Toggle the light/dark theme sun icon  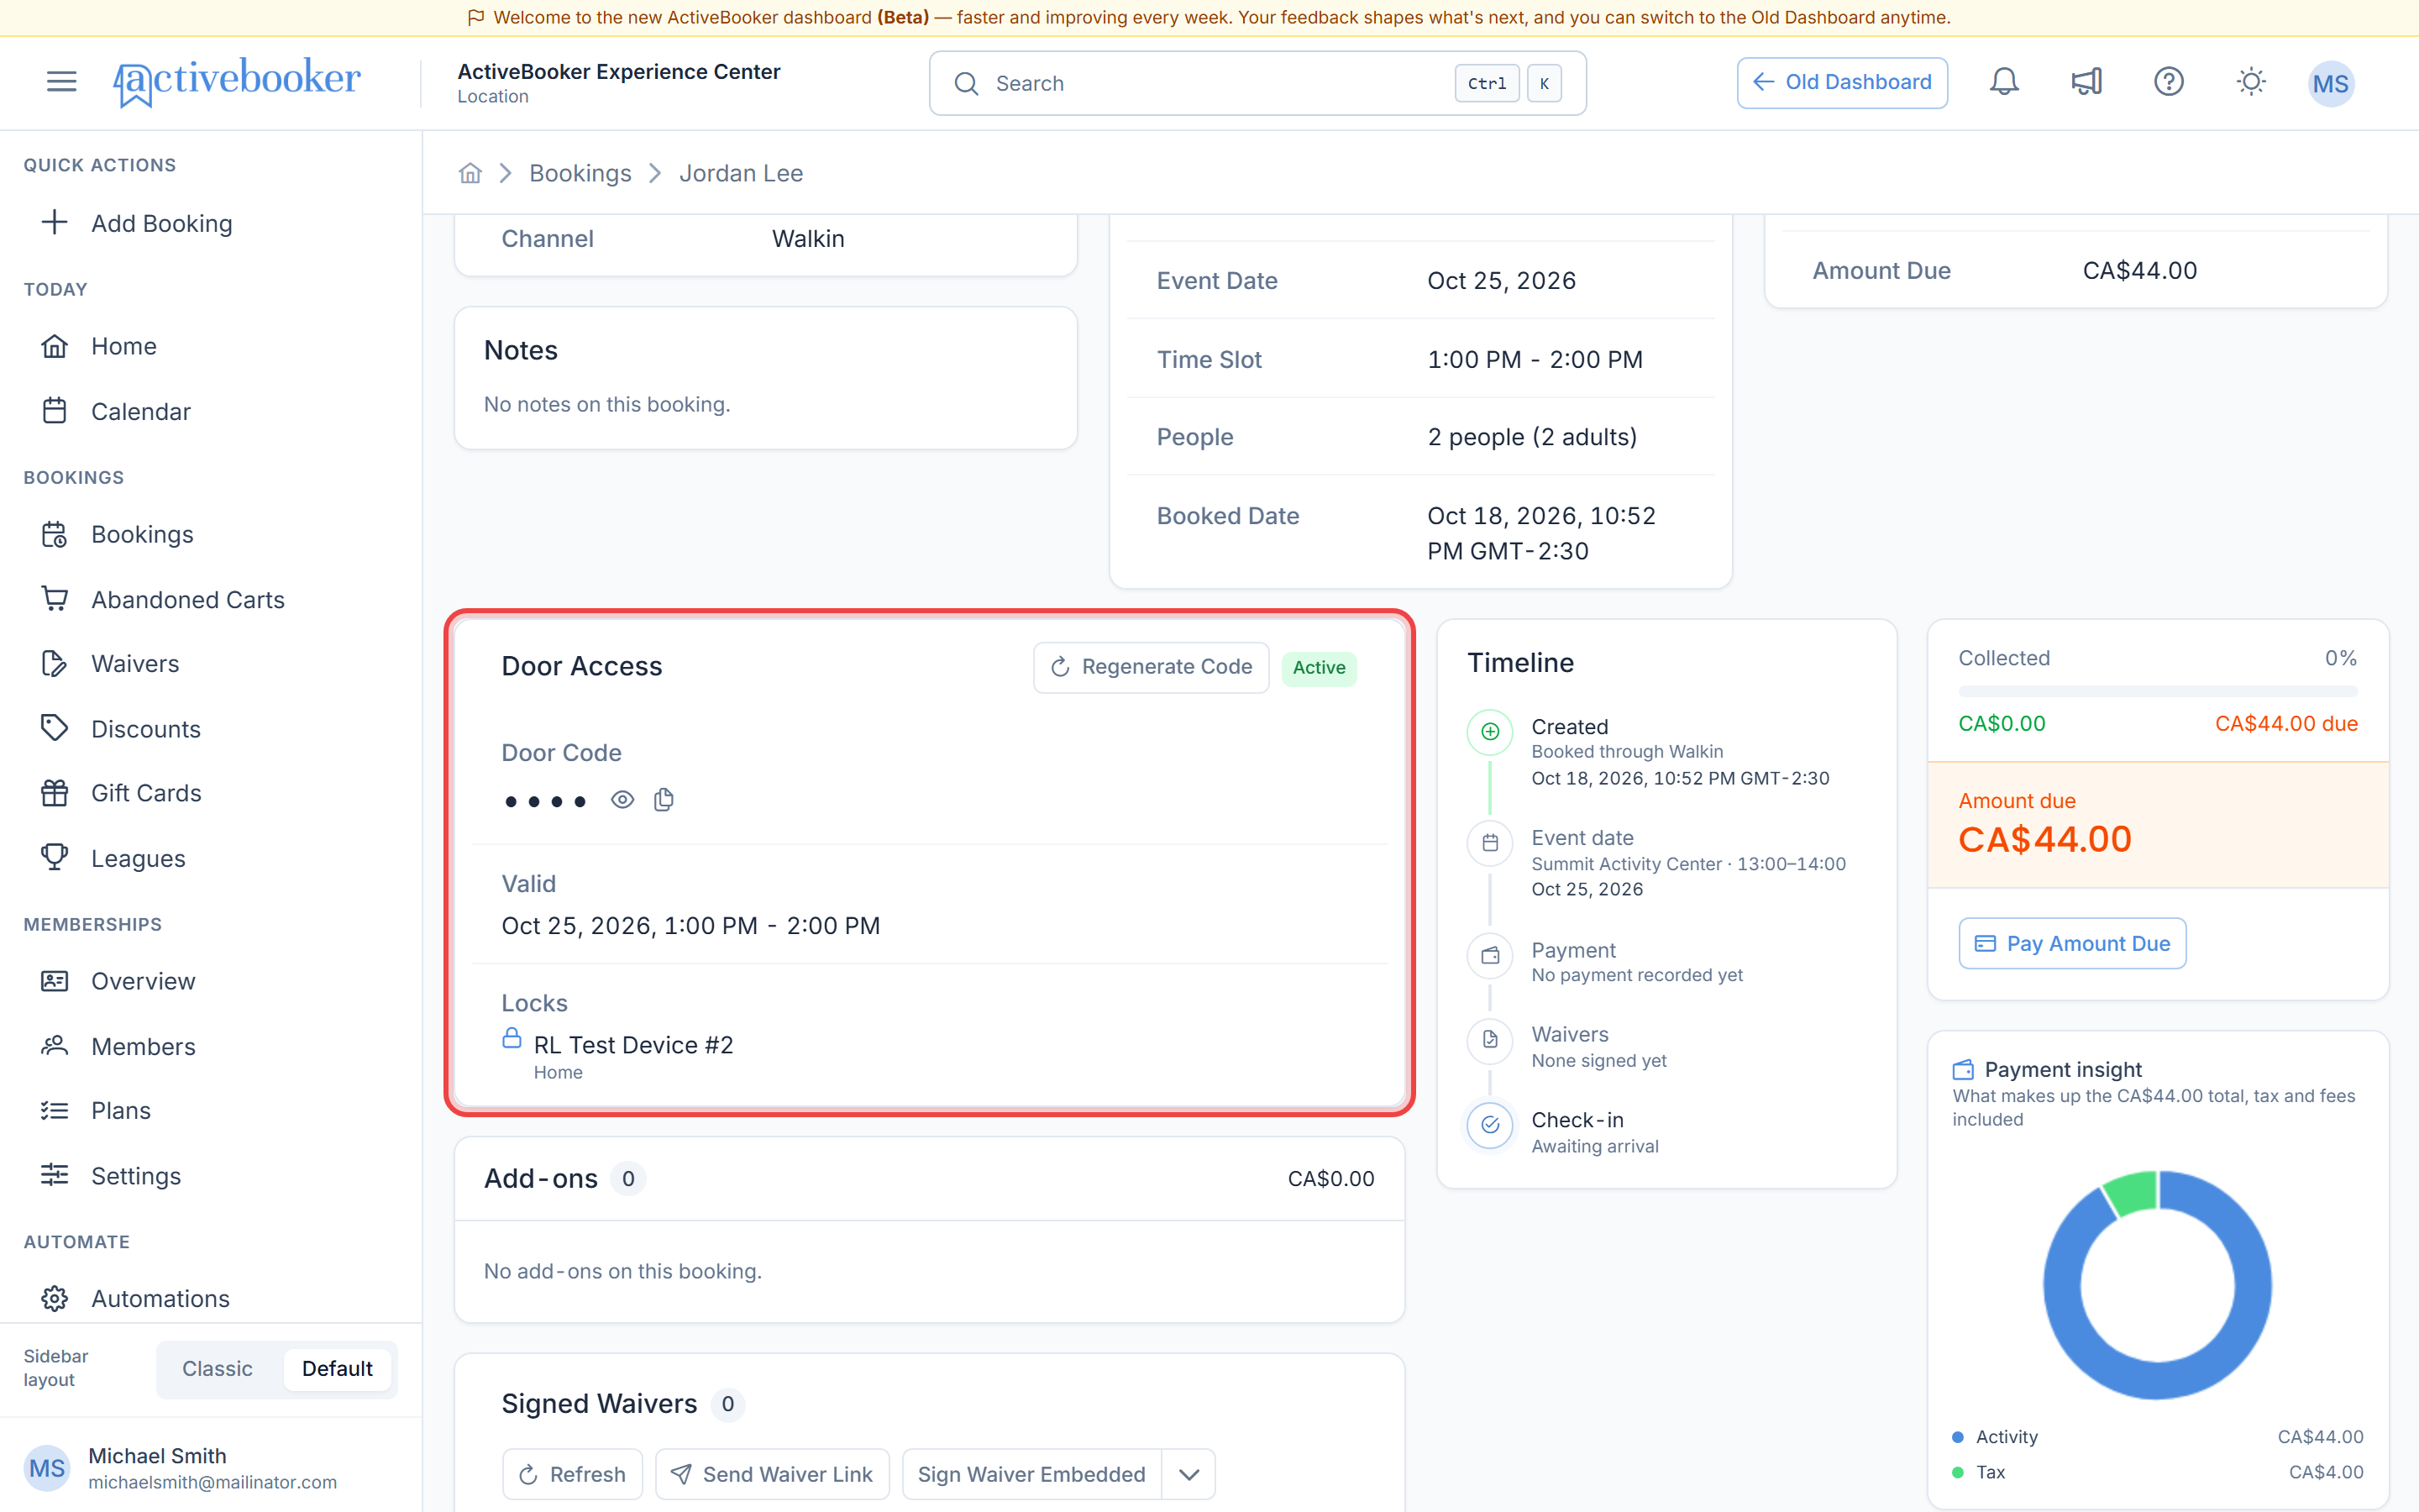(x=2250, y=82)
